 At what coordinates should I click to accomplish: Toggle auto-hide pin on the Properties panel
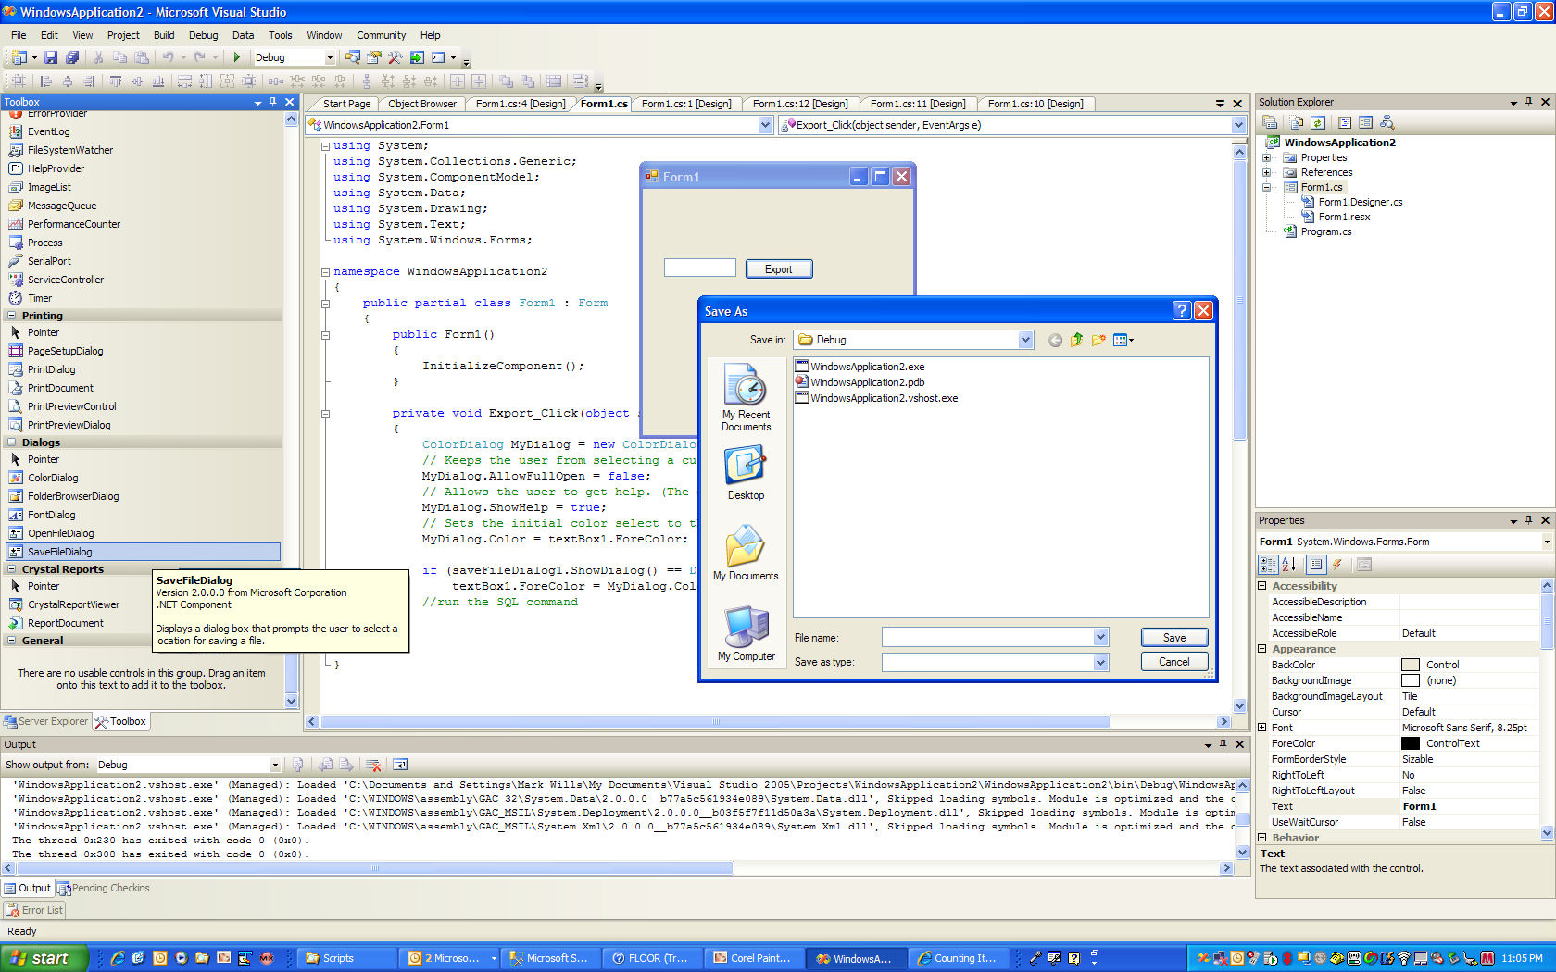click(x=1528, y=519)
